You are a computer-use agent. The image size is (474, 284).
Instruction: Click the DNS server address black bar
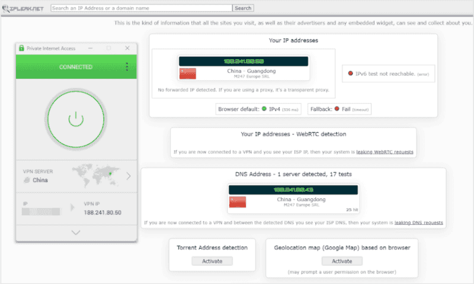pos(293,190)
